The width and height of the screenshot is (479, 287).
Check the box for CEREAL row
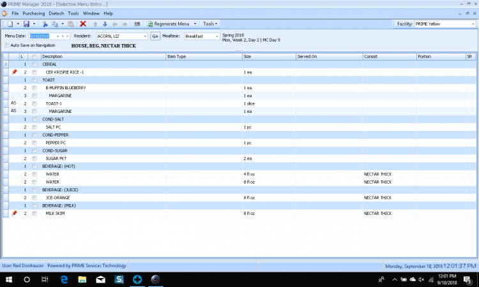click(34, 64)
